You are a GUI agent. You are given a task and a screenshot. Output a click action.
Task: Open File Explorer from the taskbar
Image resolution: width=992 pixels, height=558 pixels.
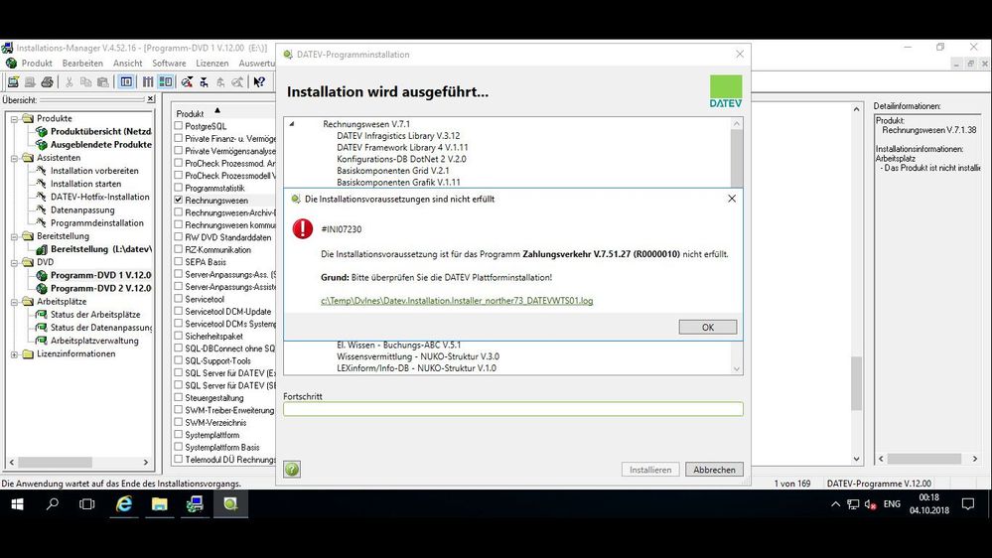pos(160,503)
